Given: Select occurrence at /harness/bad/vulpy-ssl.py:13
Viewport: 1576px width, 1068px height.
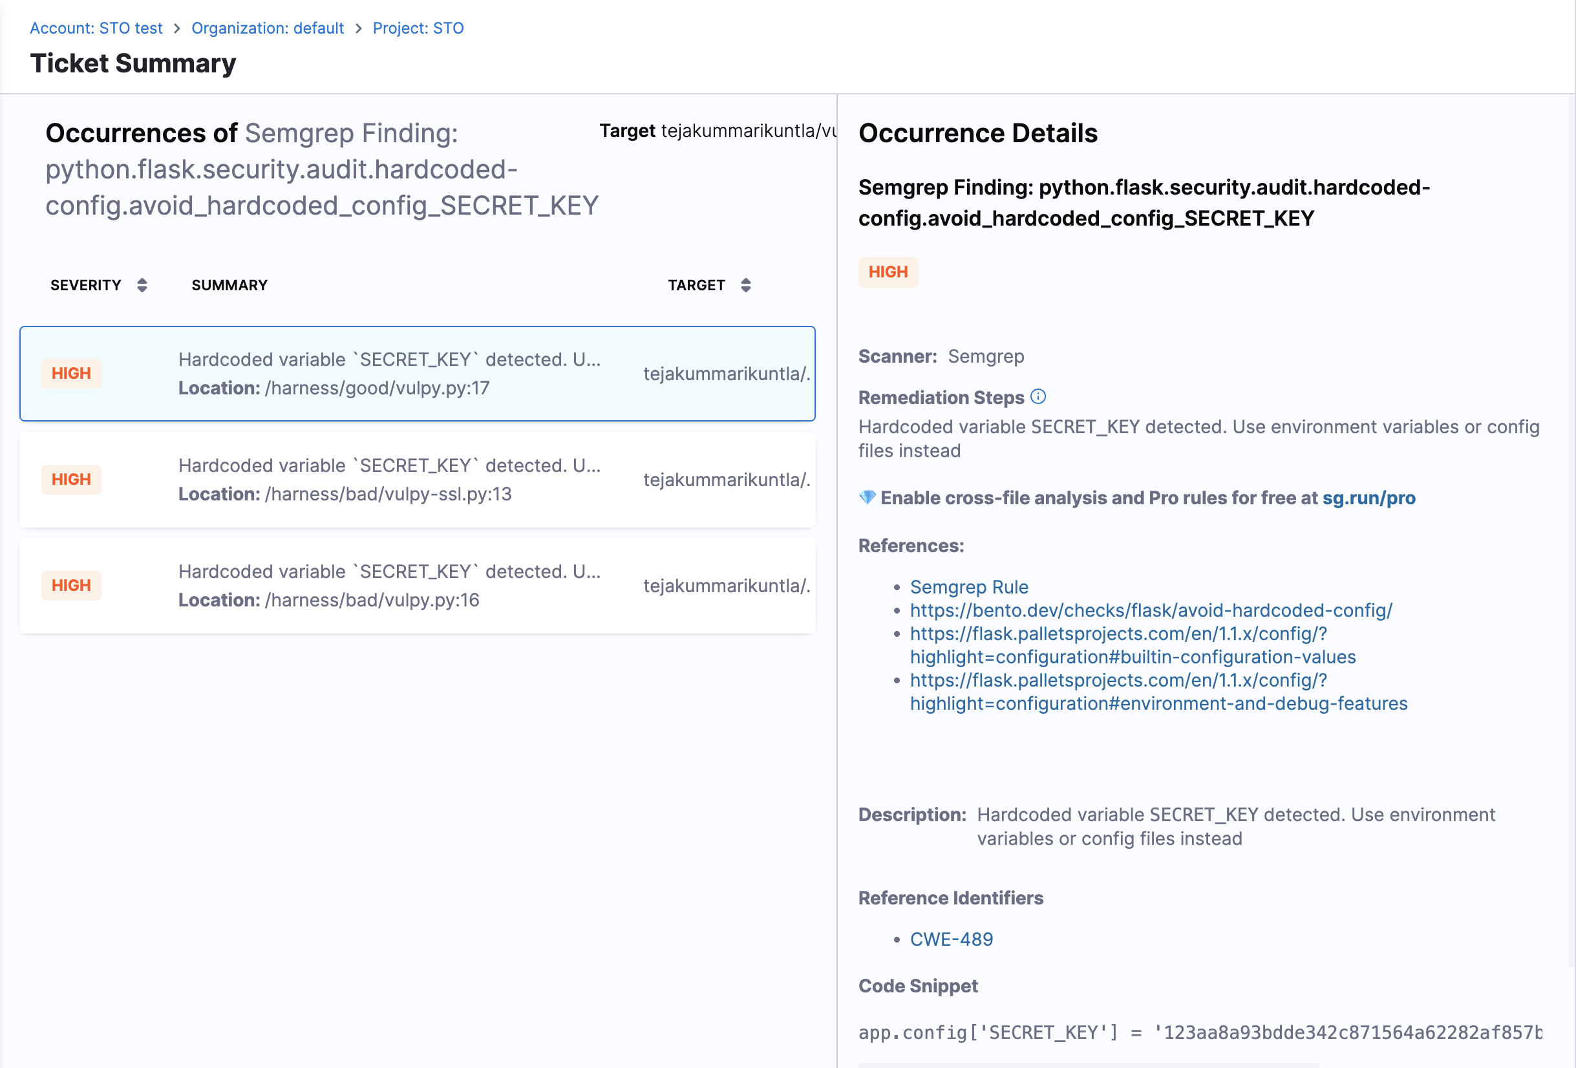Looking at the screenshot, I should tap(389, 480).
